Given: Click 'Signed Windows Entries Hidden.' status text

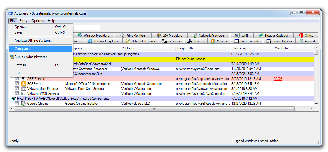Looking at the screenshot, I should tap(257, 141).
